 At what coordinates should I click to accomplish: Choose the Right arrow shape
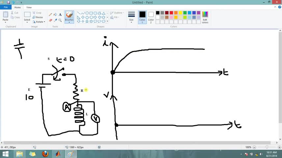pyautogui.click(x=95, y=17)
